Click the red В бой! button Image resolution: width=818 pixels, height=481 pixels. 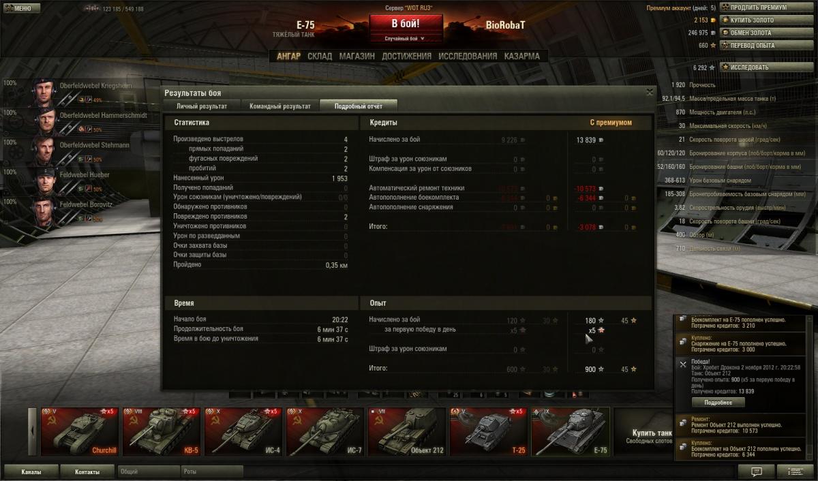406,23
